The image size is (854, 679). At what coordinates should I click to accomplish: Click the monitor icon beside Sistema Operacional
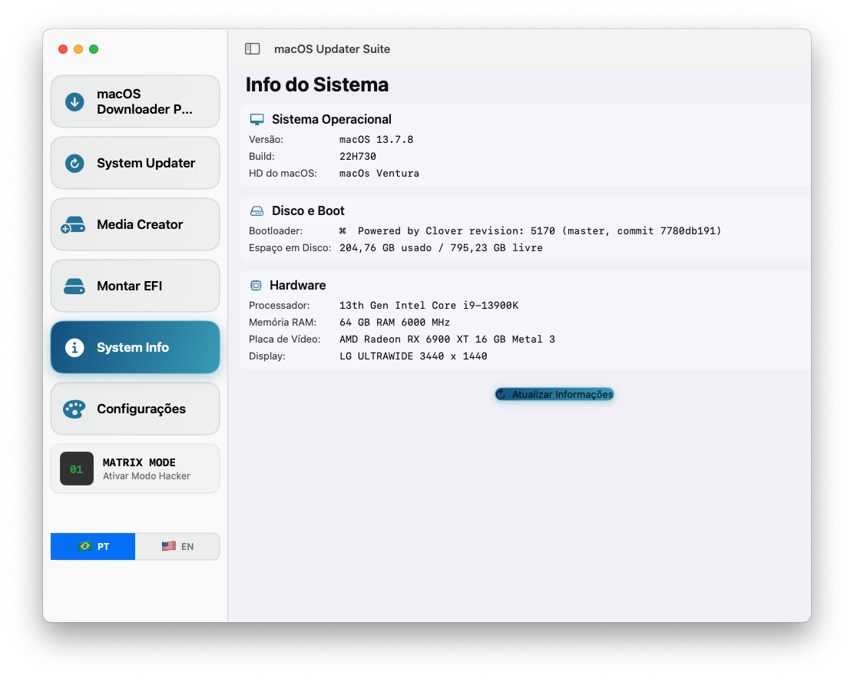pos(257,120)
